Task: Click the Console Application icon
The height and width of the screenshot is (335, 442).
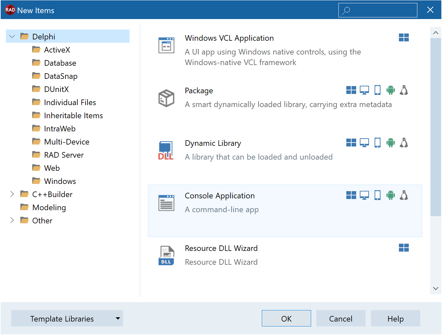Action: (166, 203)
